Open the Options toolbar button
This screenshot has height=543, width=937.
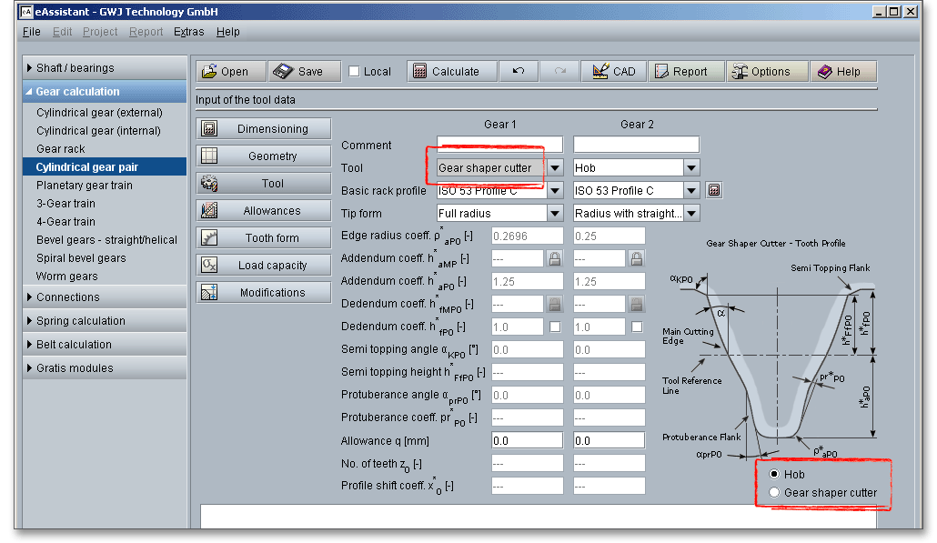tap(766, 72)
